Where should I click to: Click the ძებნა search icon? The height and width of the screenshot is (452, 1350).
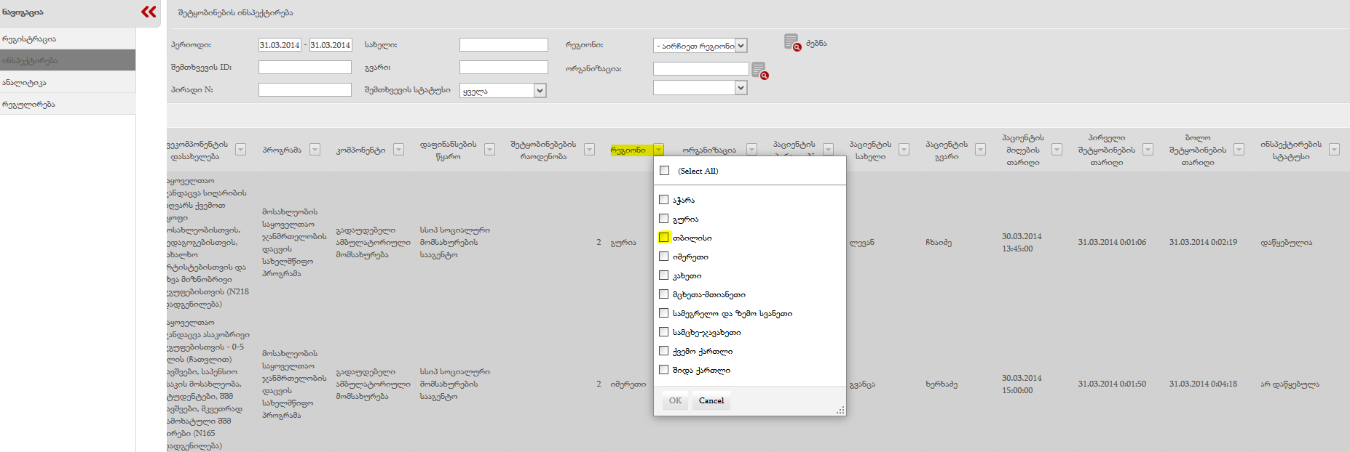792,43
